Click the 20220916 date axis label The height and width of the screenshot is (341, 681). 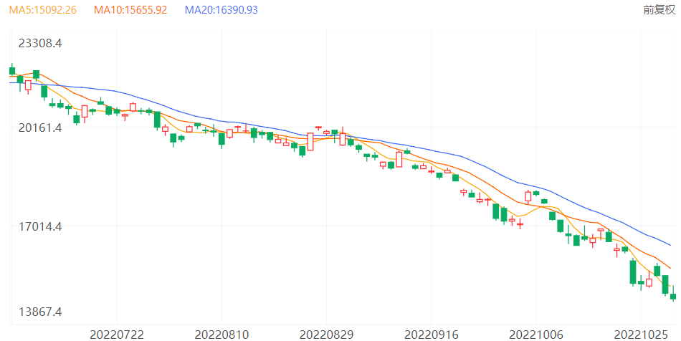[x=432, y=335]
